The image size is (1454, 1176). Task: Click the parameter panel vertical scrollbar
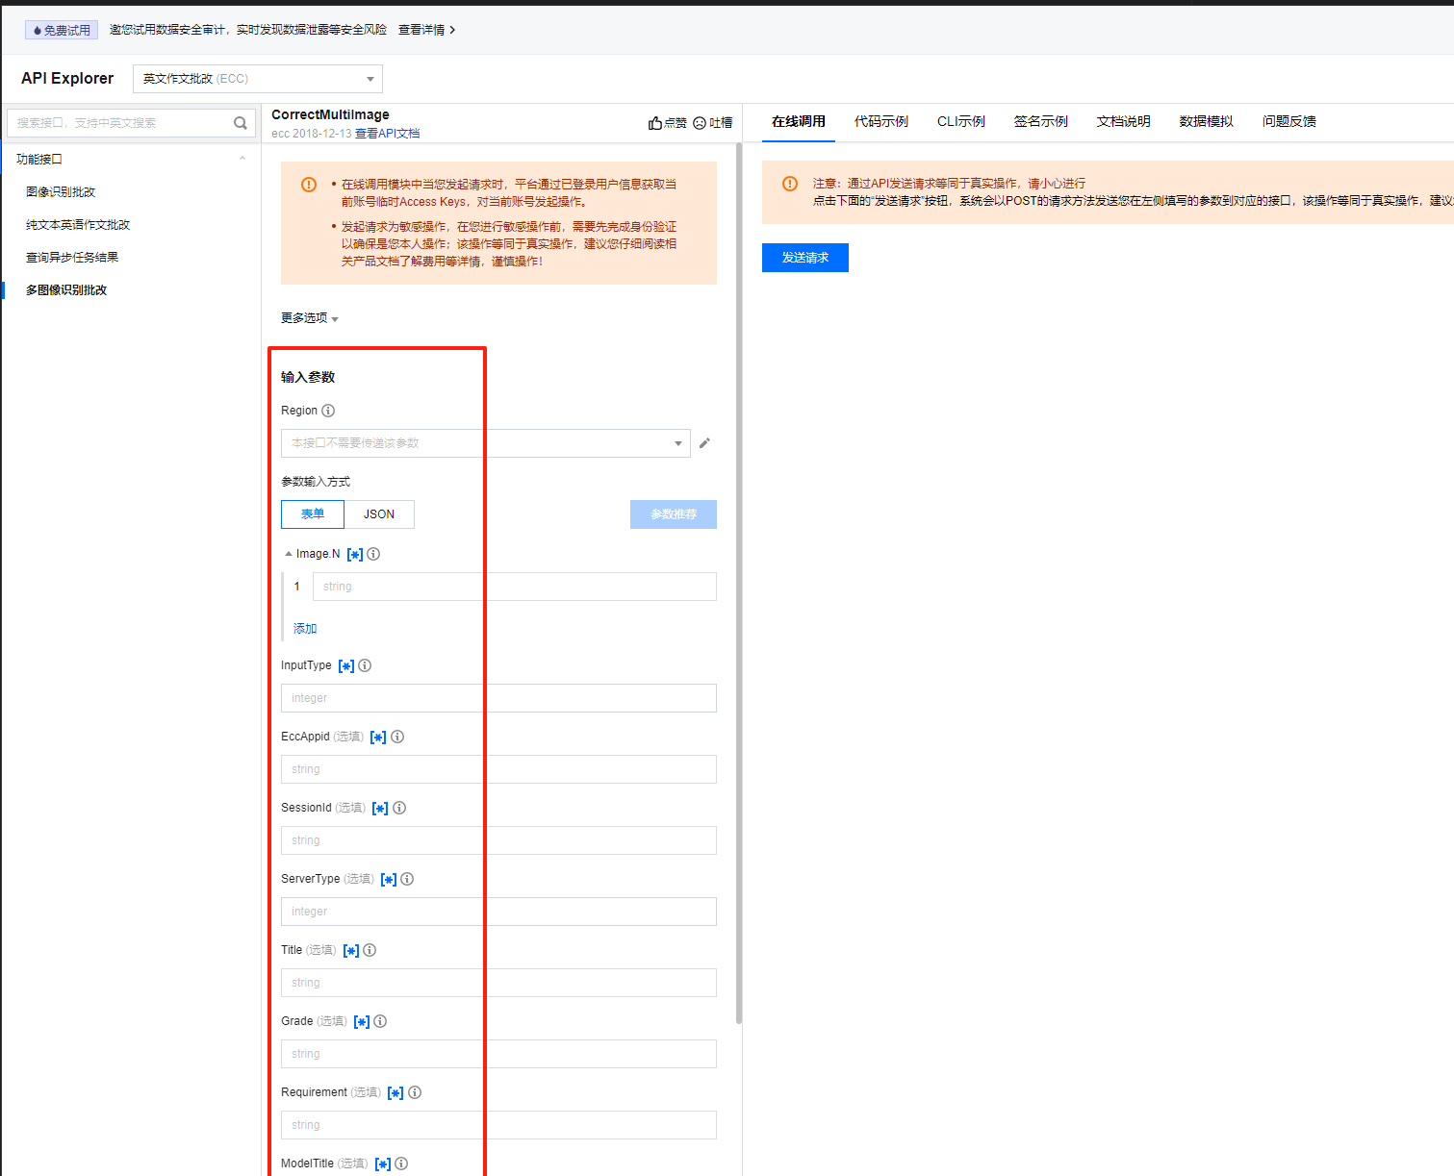pos(739,583)
